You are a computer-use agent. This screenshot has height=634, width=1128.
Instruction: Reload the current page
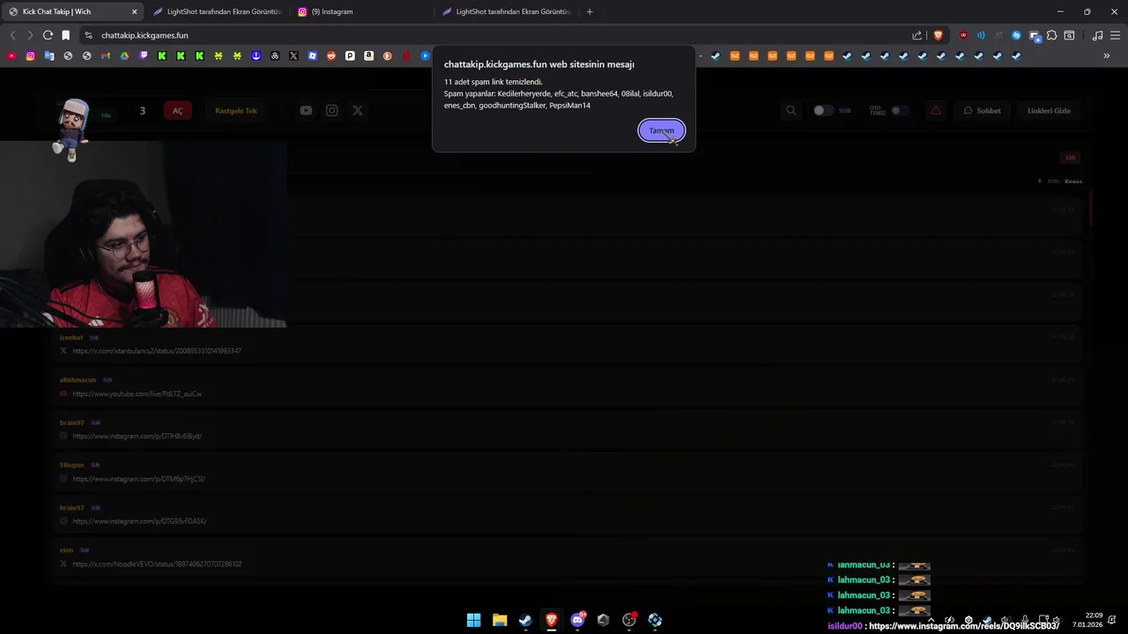pos(48,35)
